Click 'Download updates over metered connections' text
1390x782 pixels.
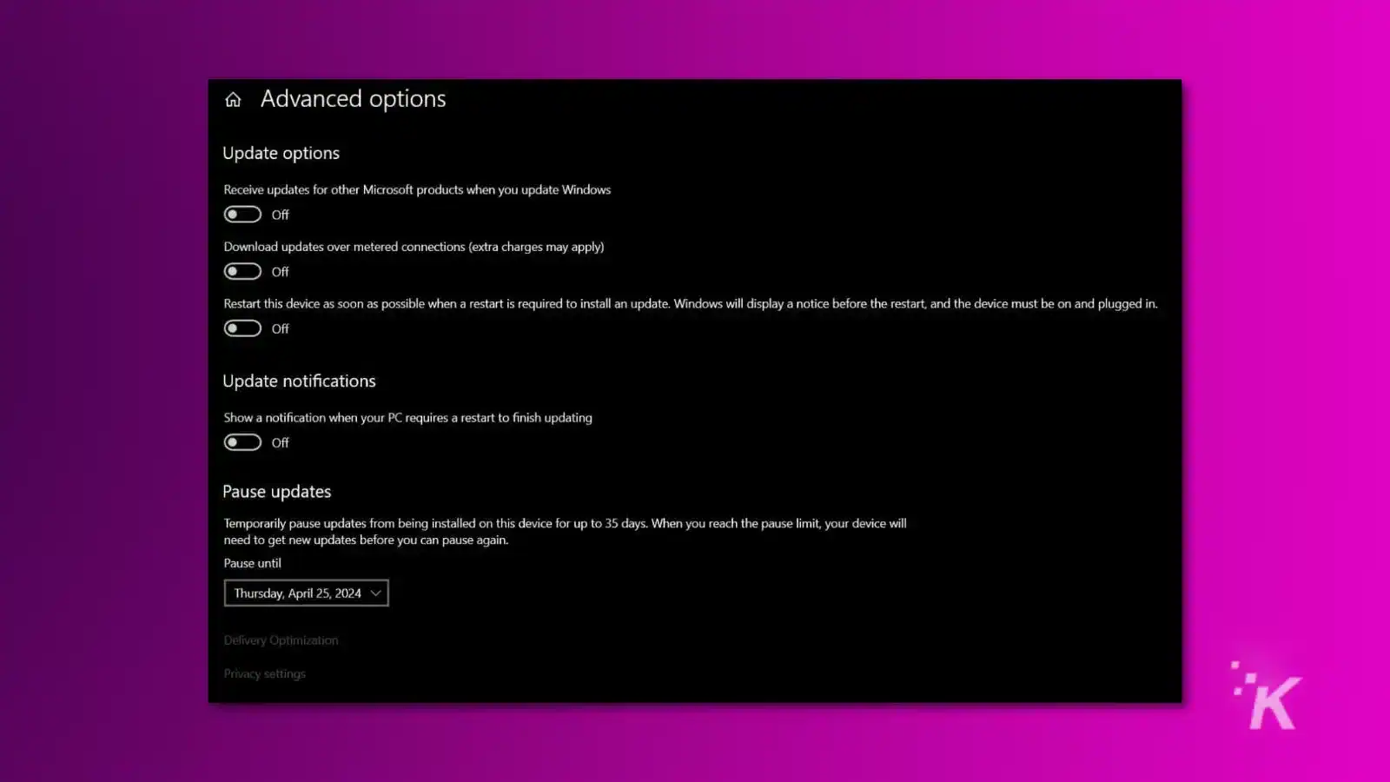tap(414, 247)
